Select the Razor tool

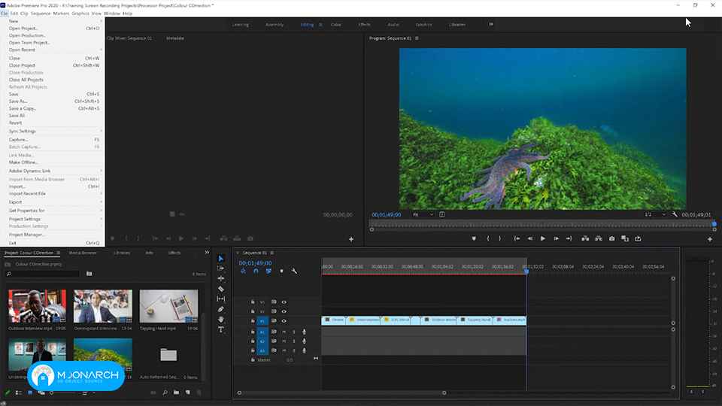(221, 289)
